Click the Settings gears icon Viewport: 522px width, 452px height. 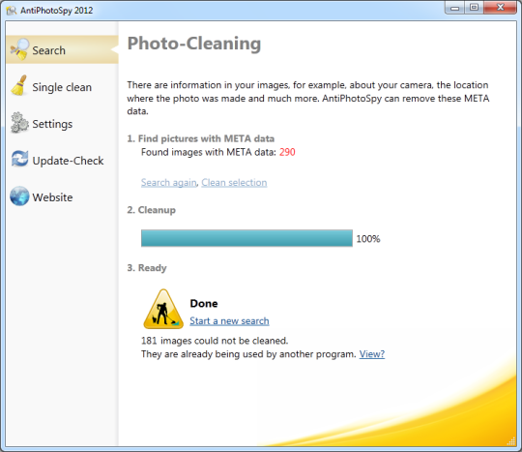(19, 122)
